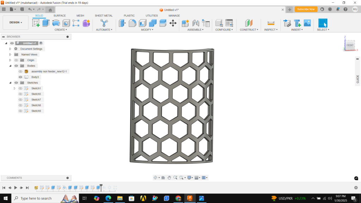Select the Create Sketch tool
Screen dimensions: 361x203
[36, 23]
